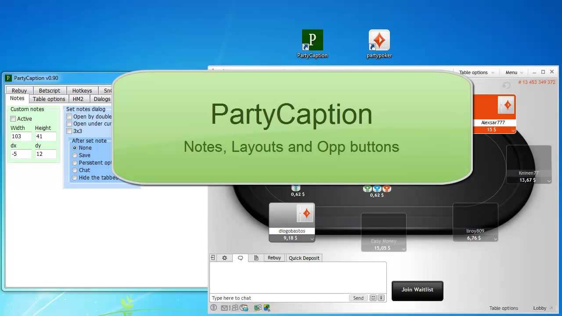Viewport: 562px width, 316px height.
Task: Click the info 'i' button beside Send
Action: (381, 298)
